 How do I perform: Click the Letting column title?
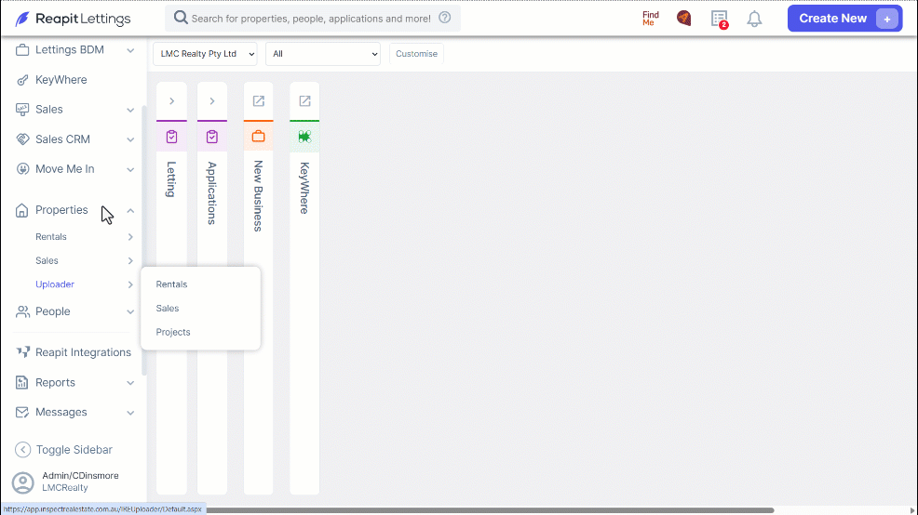(x=171, y=178)
